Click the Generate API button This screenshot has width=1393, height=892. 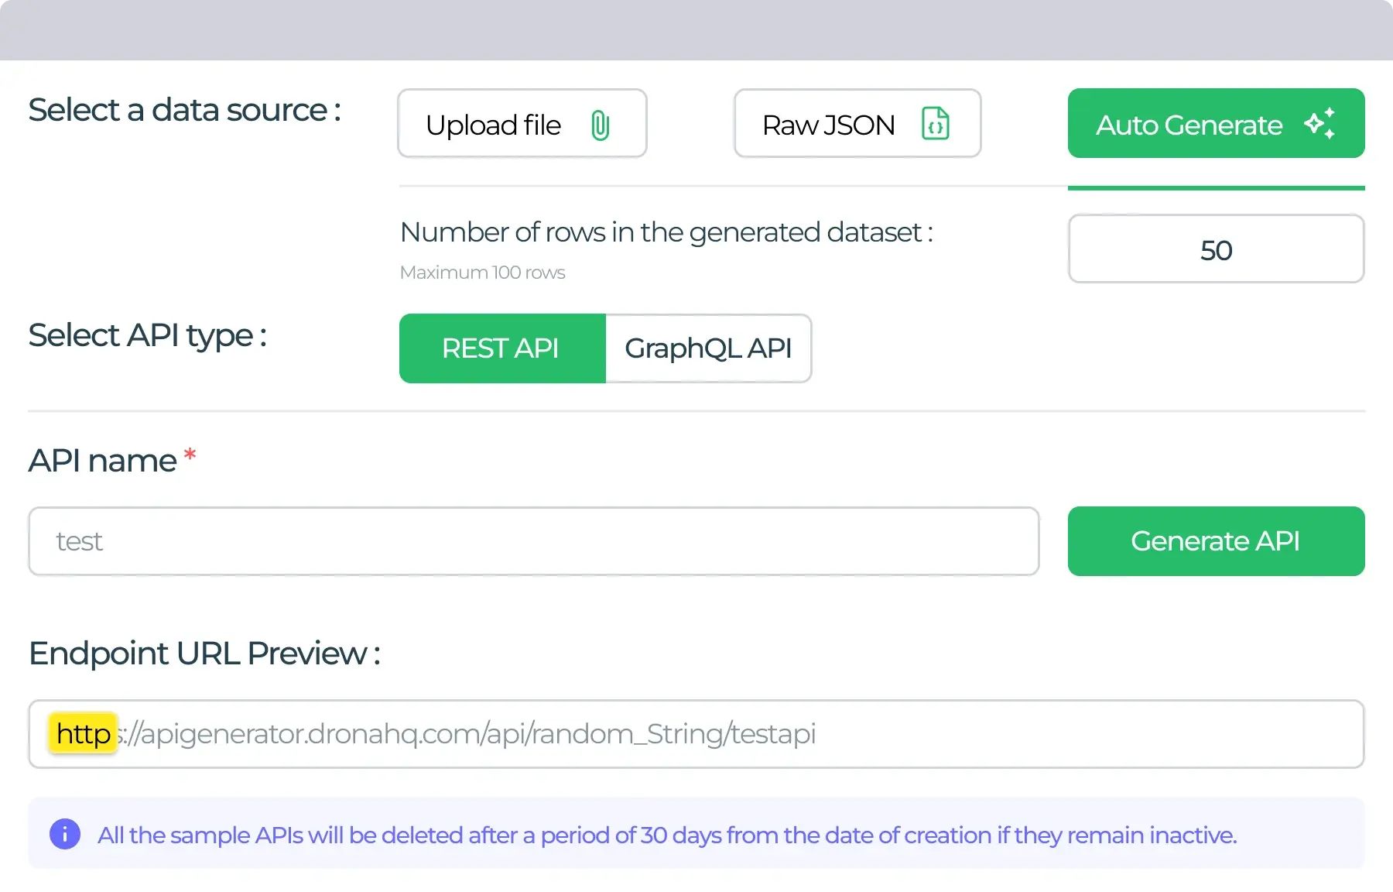(x=1215, y=541)
